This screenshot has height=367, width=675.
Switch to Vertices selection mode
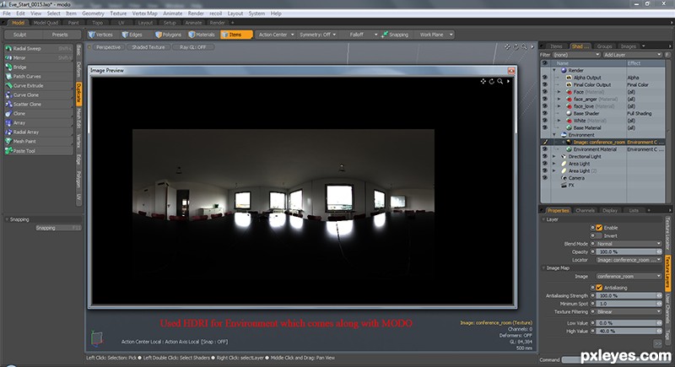pyautogui.click(x=100, y=35)
